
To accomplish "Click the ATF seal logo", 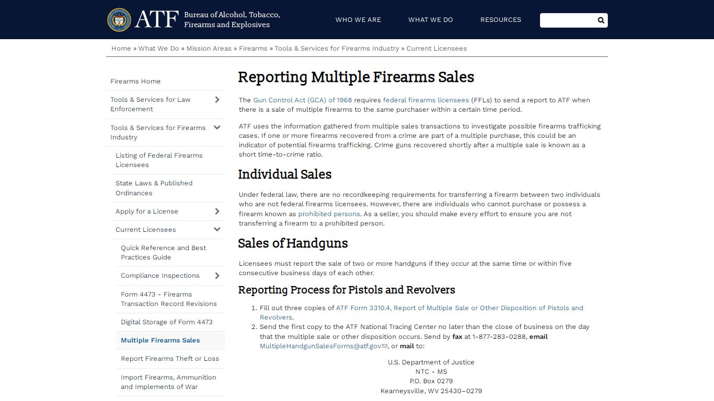I will coord(119,20).
